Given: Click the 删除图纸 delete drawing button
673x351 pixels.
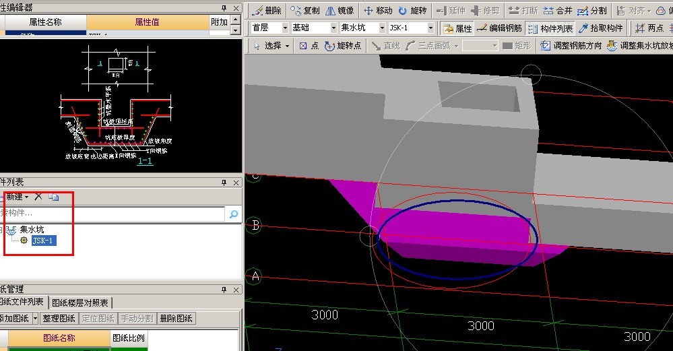Looking at the screenshot, I should (176, 319).
